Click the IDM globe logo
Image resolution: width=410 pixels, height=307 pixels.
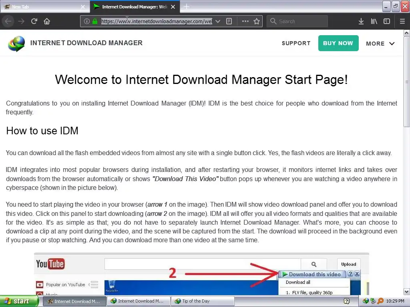[16, 43]
